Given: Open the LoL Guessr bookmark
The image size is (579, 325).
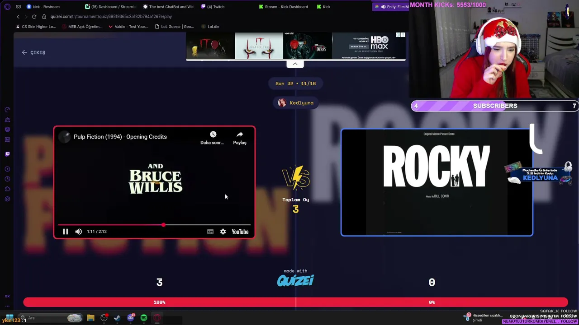Looking at the screenshot, I should point(174,27).
